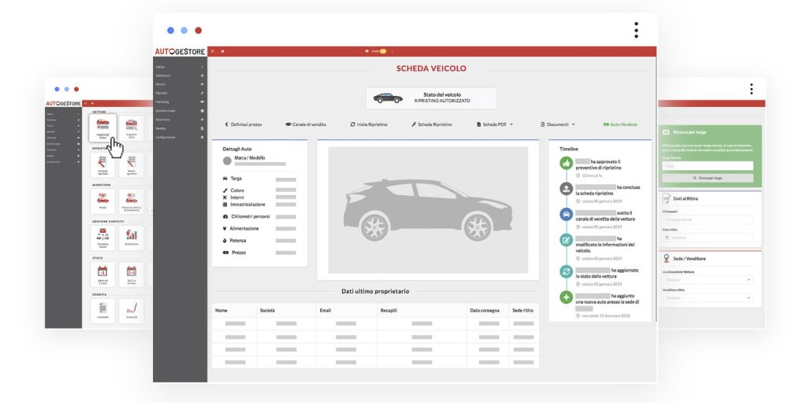Click the Società column header
This screenshot has height=403, width=807.
[267, 310]
